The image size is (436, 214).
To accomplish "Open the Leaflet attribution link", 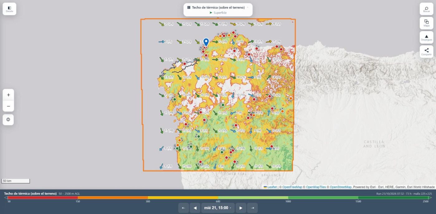I will click(270, 187).
